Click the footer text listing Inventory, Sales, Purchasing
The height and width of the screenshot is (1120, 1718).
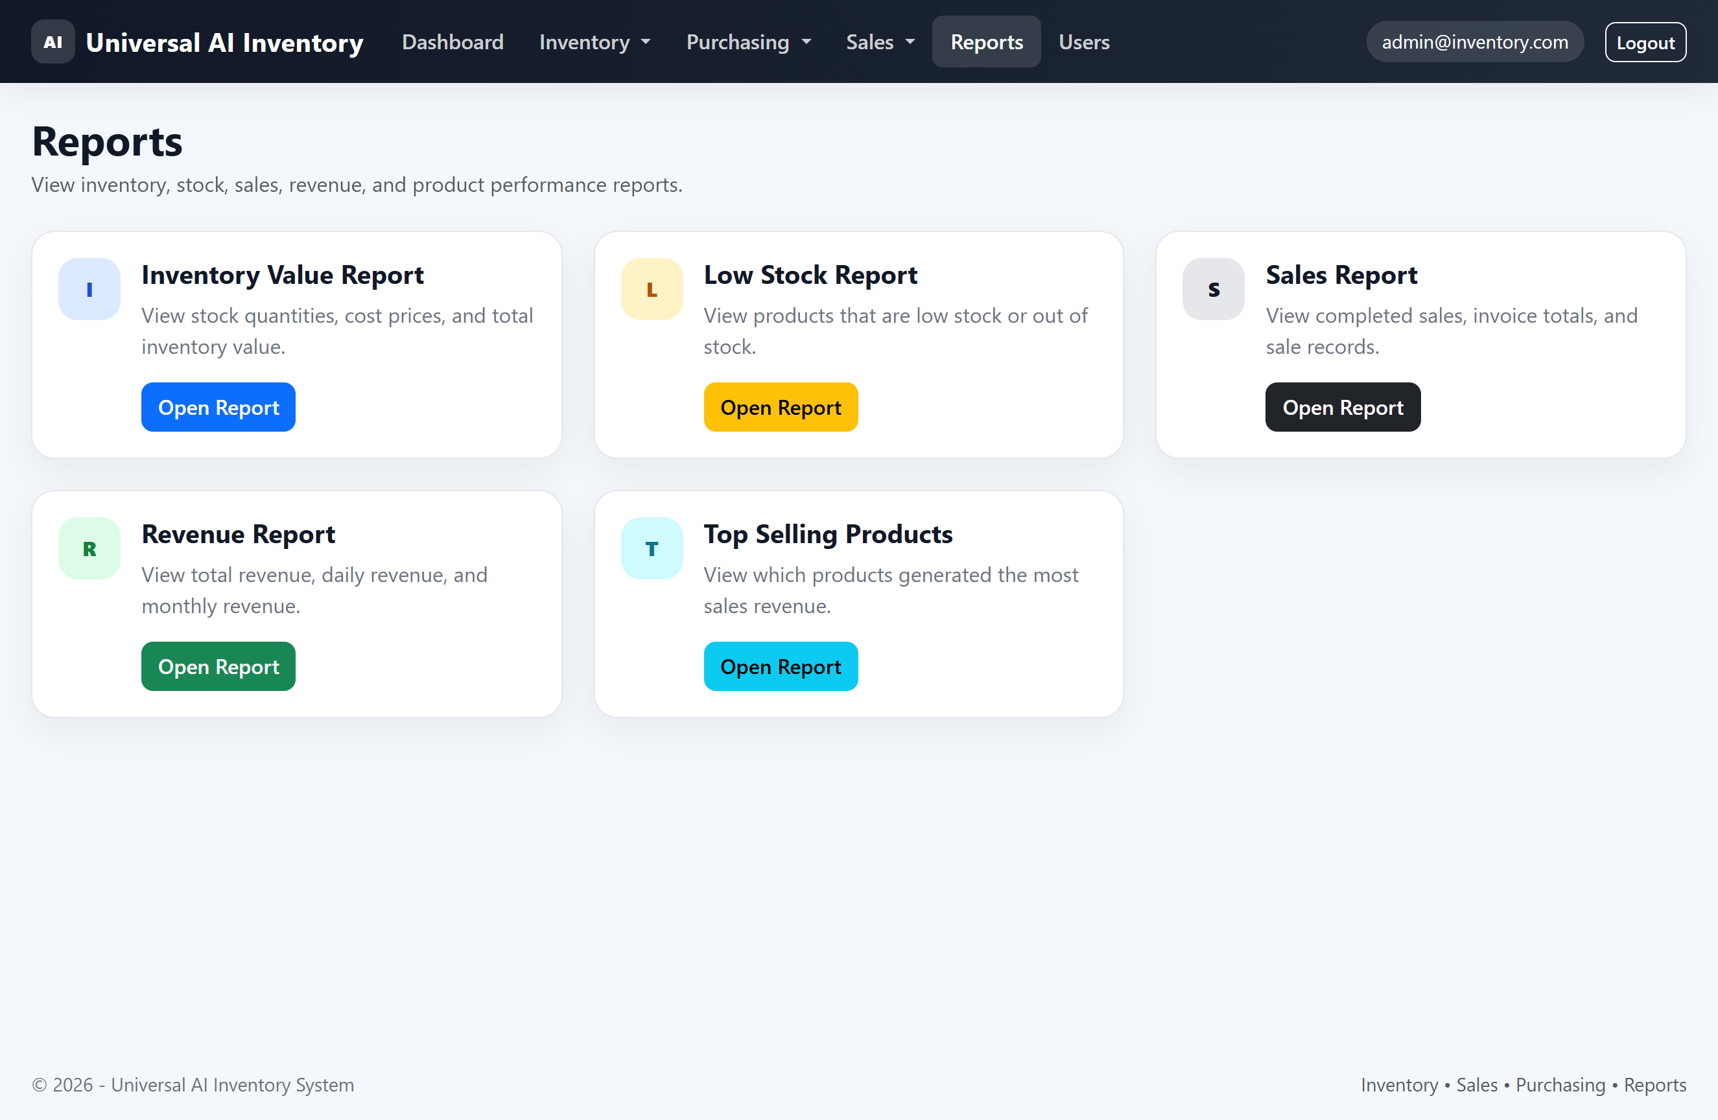click(1523, 1084)
